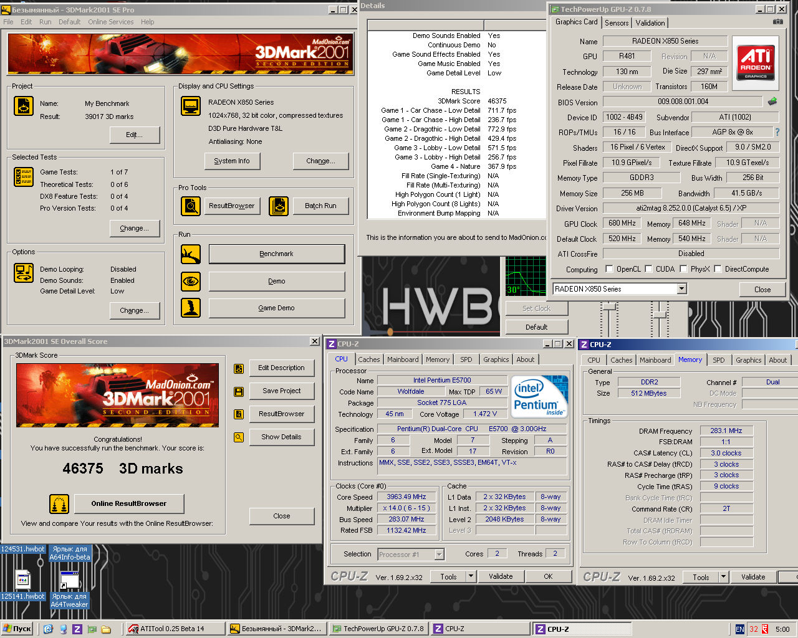Click the System Info button

click(232, 161)
